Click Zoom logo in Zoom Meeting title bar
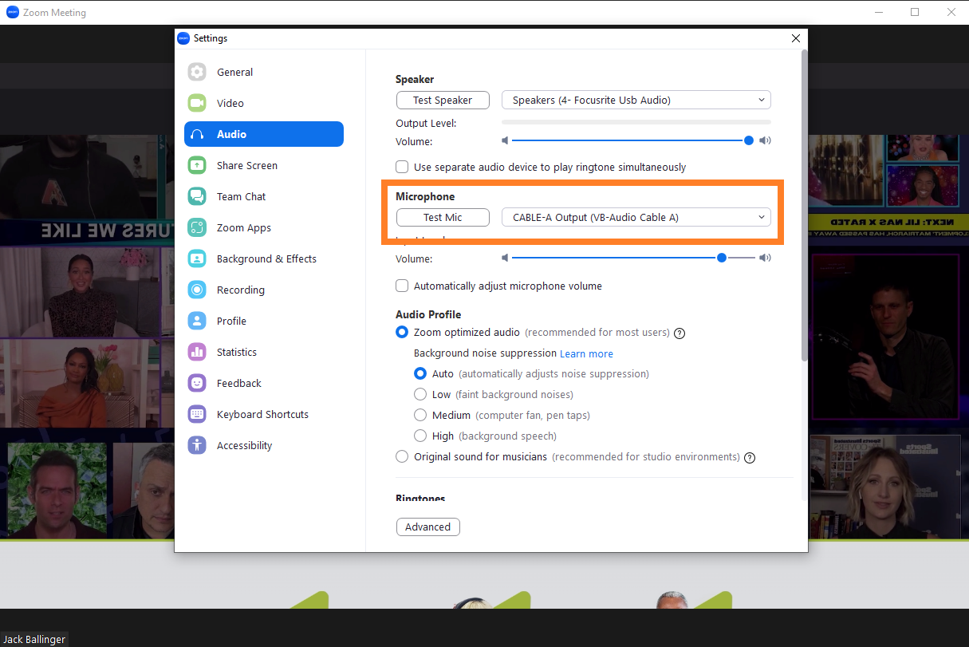 pyautogui.click(x=13, y=12)
